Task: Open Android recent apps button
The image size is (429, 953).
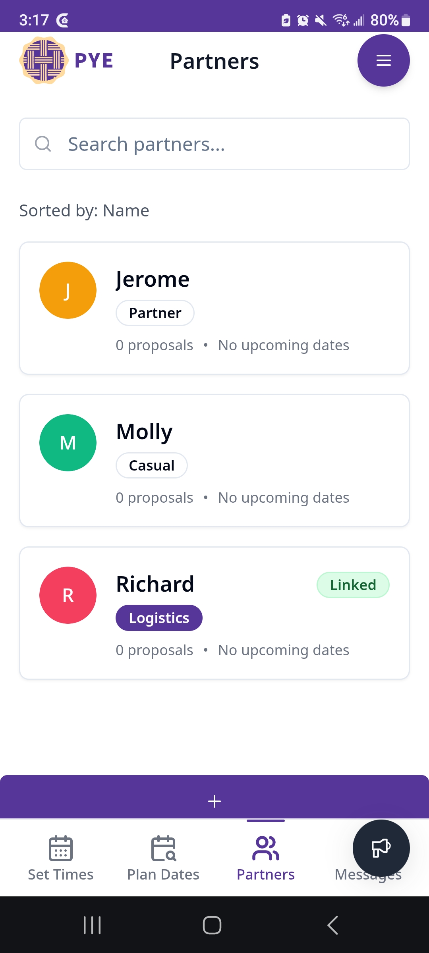Action: [x=92, y=925]
